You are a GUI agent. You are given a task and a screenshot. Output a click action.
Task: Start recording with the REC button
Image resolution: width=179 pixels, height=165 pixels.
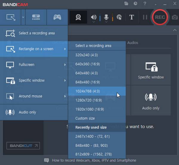click(160, 17)
